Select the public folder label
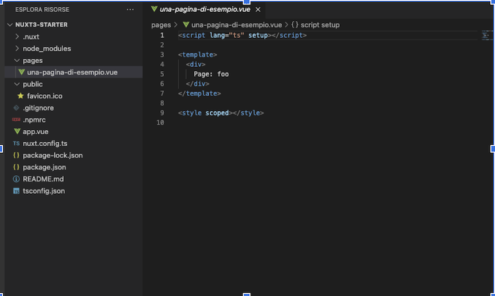Image resolution: width=495 pixels, height=296 pixels. pyautogui.click(x=33, y=84)
